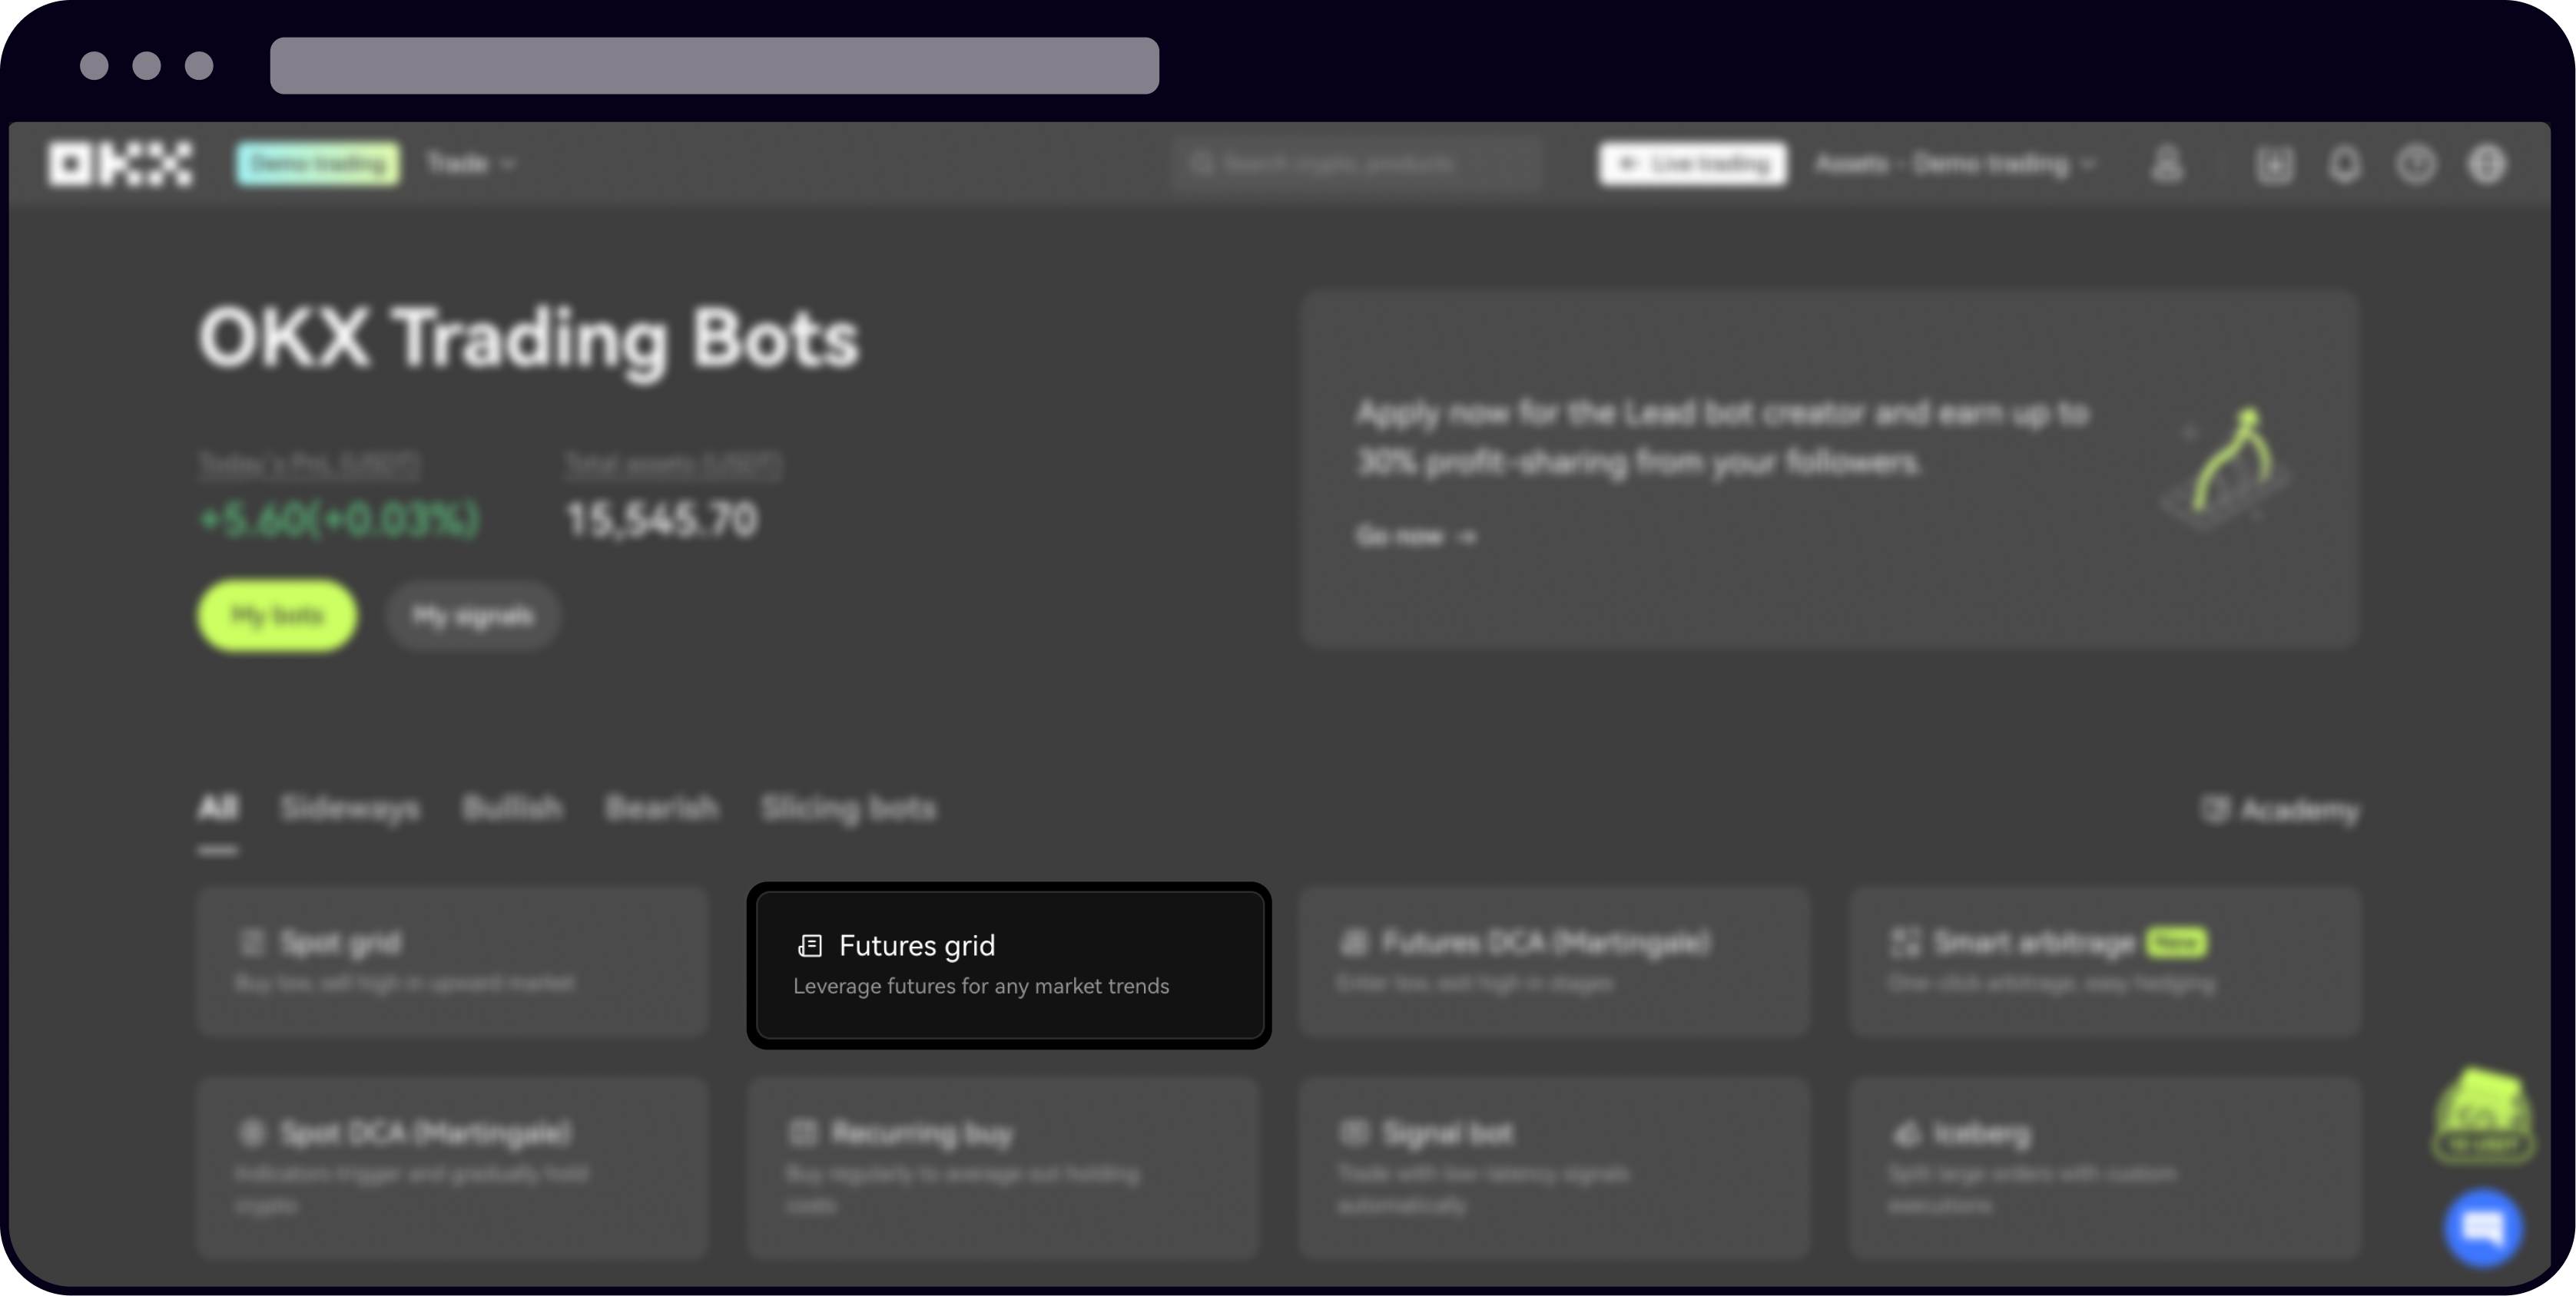
Task: Click the My bots button
Action: [x=277, y=616]
